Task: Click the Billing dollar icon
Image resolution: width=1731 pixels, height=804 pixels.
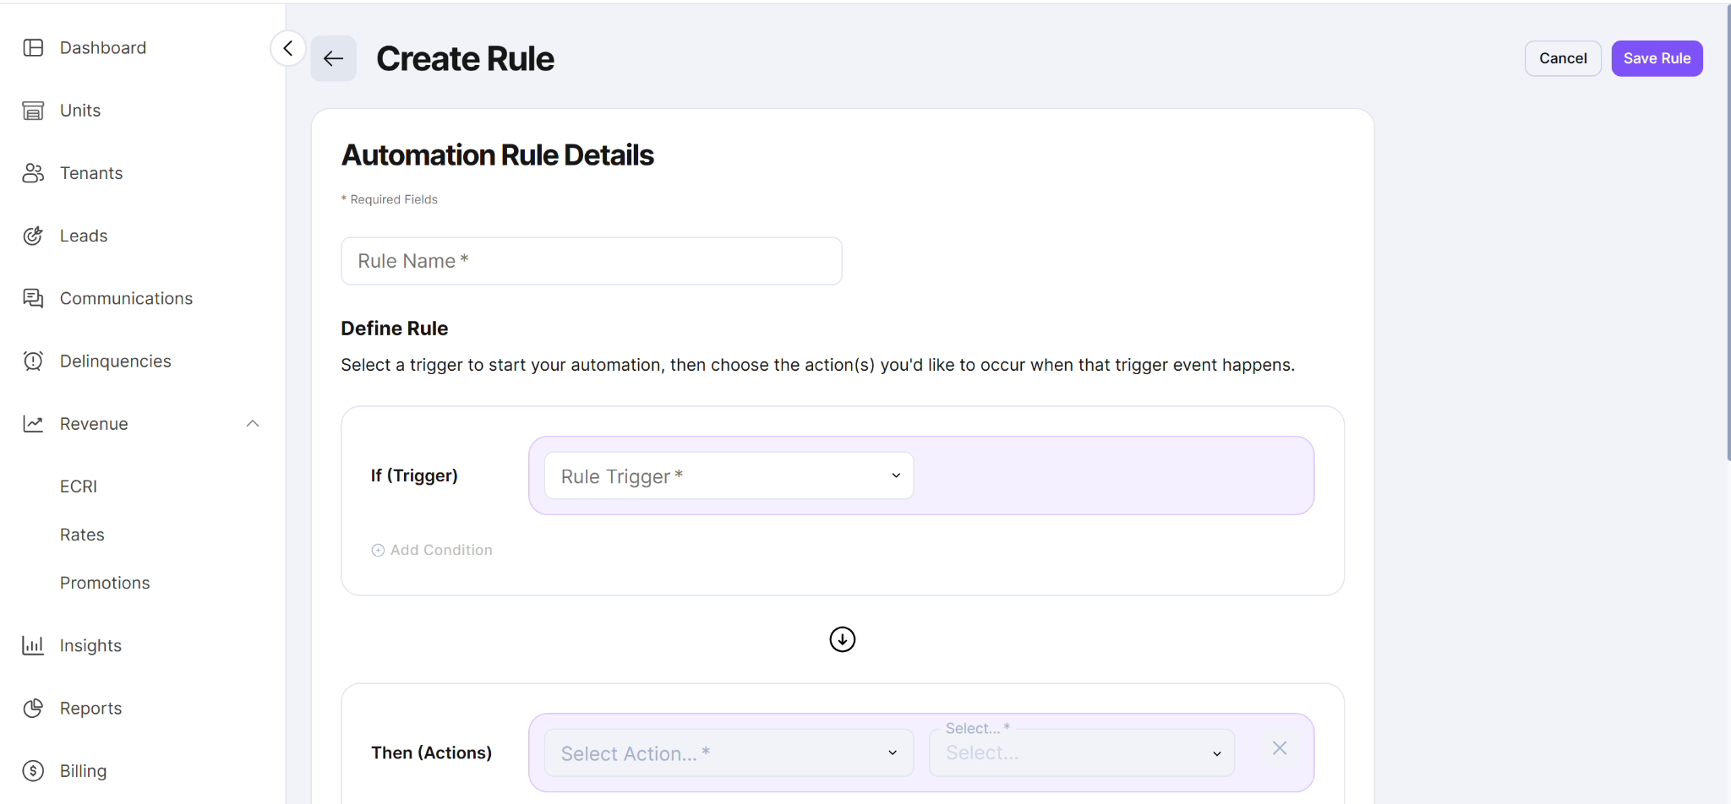Action: [x=33, y=771]
